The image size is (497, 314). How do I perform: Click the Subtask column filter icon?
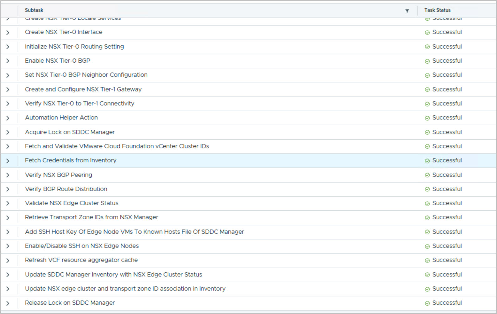click(x=407, y=11)
